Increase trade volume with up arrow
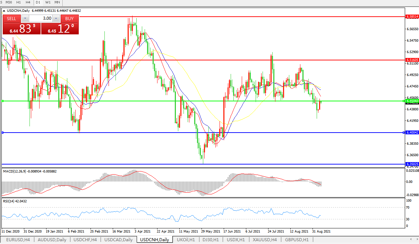The height and width of the screenshot is (244, 419). pyautogui.click(x=56, y=18)
